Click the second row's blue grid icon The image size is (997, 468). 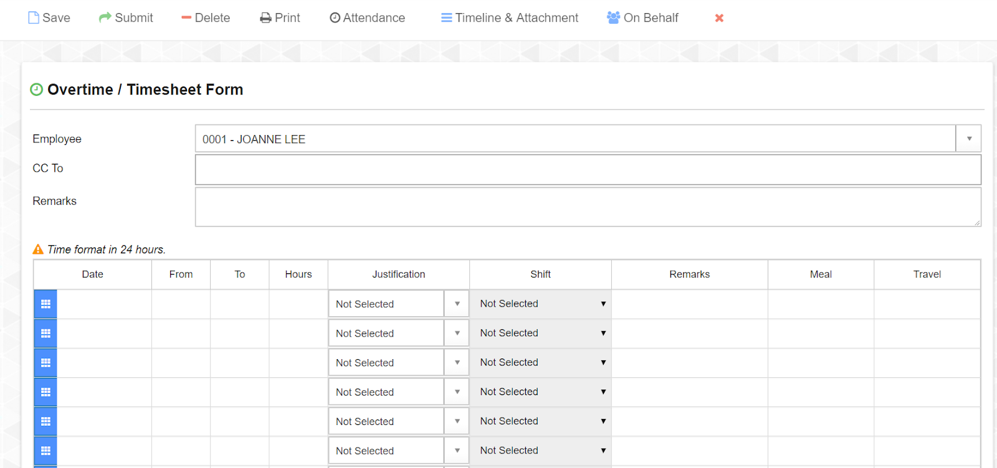pos(45,334)
